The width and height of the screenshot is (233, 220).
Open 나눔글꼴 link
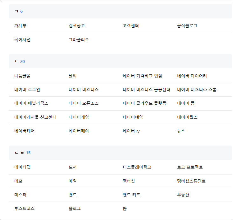pyautogui.click(x=22, y=76)
